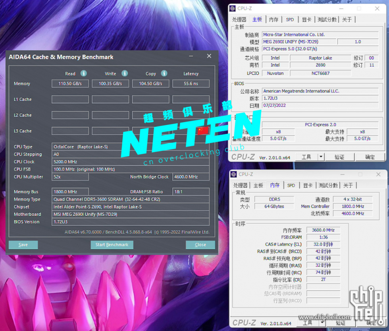The image size is (389, 331).
Task: Click CPU Multiplier value 52x
Action: 70,177
